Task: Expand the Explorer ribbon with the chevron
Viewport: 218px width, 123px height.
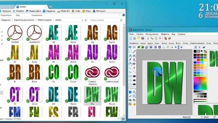Action: [120, 15]
